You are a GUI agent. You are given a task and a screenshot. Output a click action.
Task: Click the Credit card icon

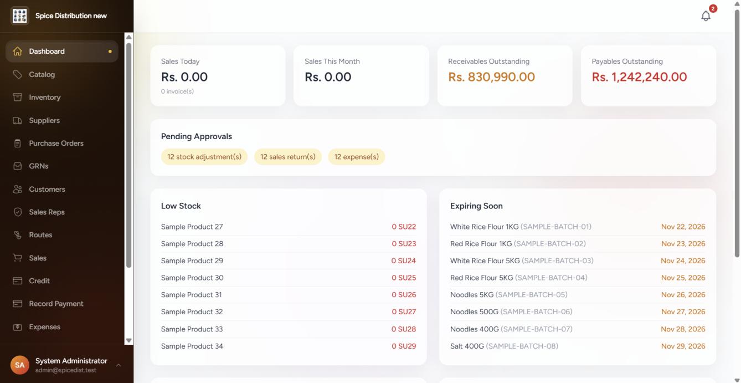click(17, 281)
